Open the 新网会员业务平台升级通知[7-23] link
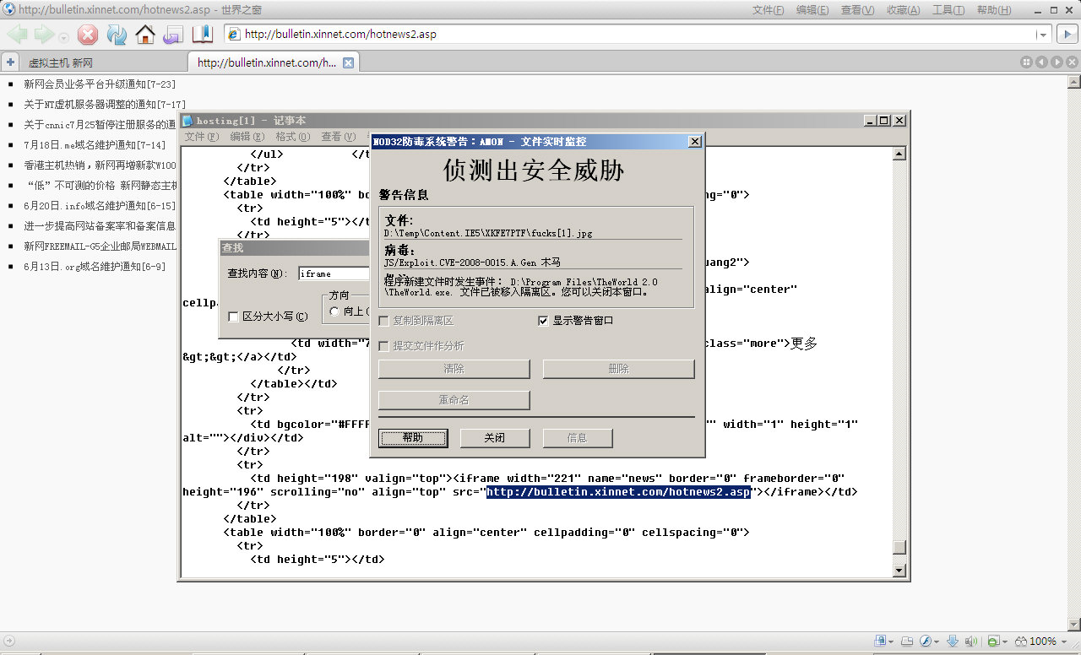1081x655 pixels. pos(100,84)
